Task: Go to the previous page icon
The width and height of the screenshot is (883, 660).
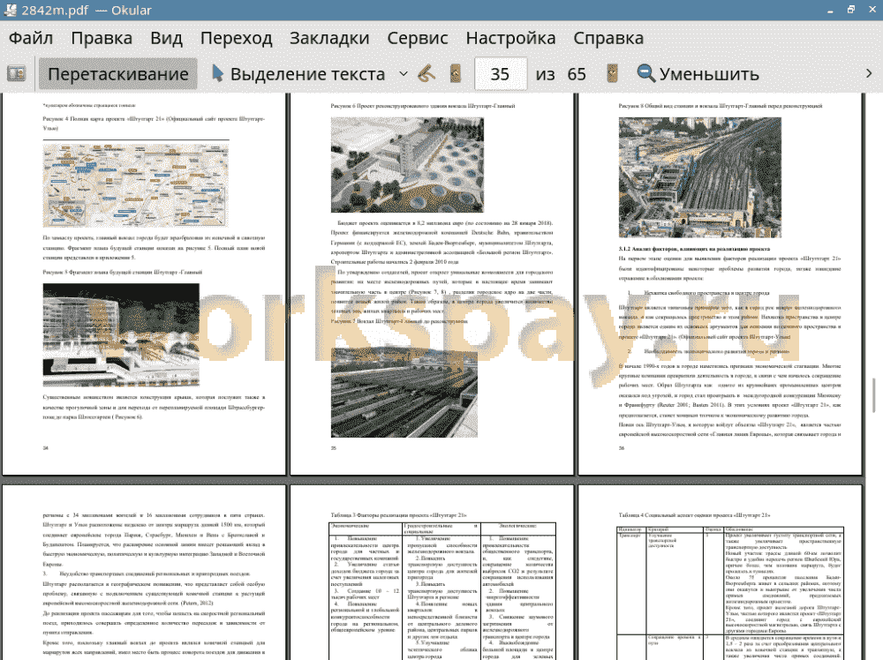Action: pos(456,74)
